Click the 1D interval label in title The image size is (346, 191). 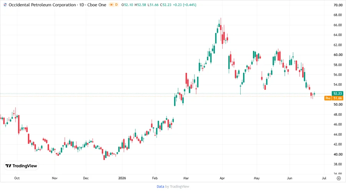pyautogui.click(x=82, y=5)
